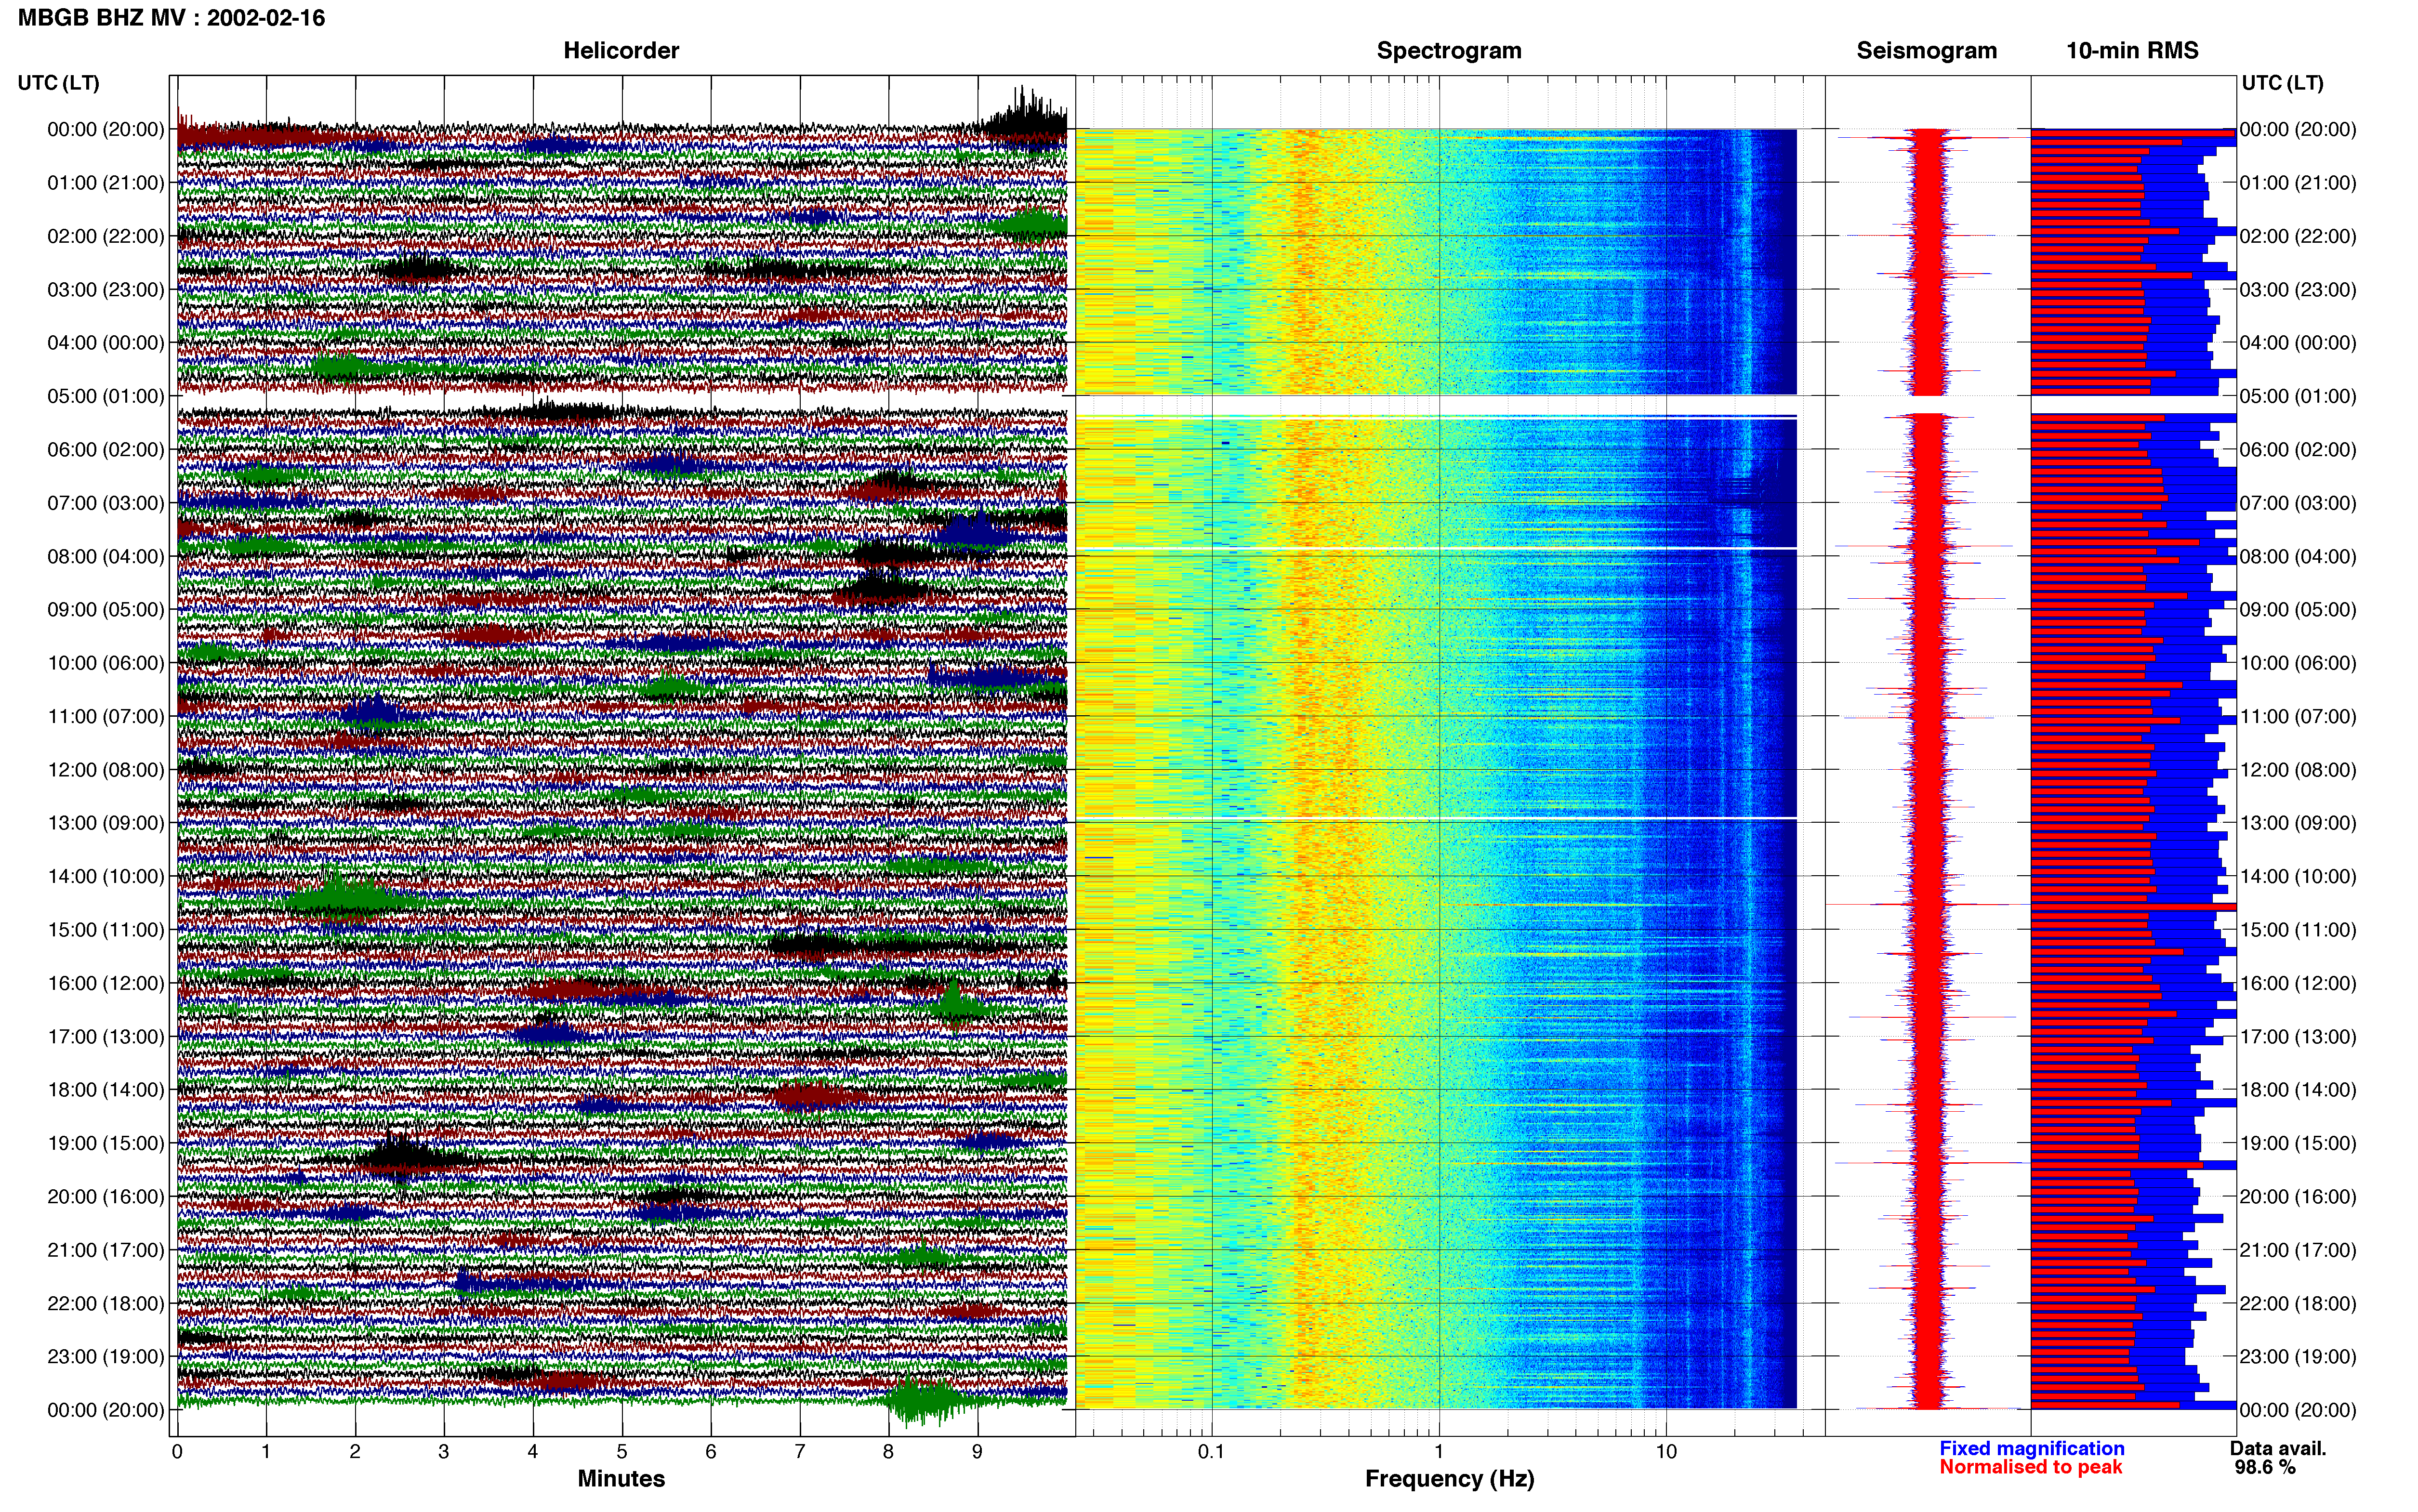The height and width of the screenshot is (1512, 2418).
Task: Click the 0.1 frequency tick label
Action: (x=1211, y=1451)
